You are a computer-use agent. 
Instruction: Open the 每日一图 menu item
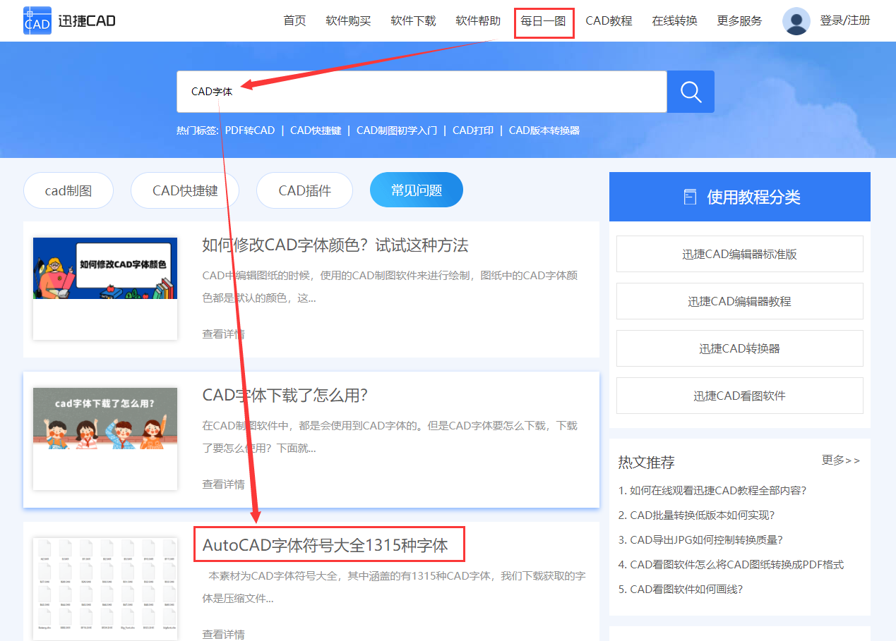tap(544, 20)
